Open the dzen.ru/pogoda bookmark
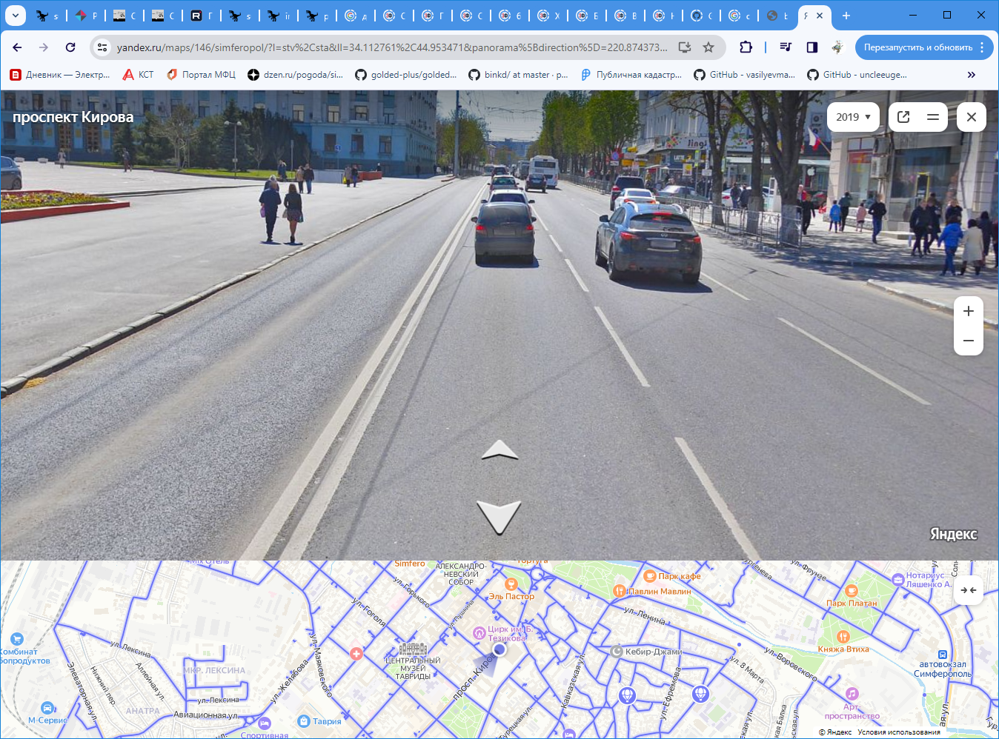This screenshot has width=999, height=739. (x=296, y=75)
